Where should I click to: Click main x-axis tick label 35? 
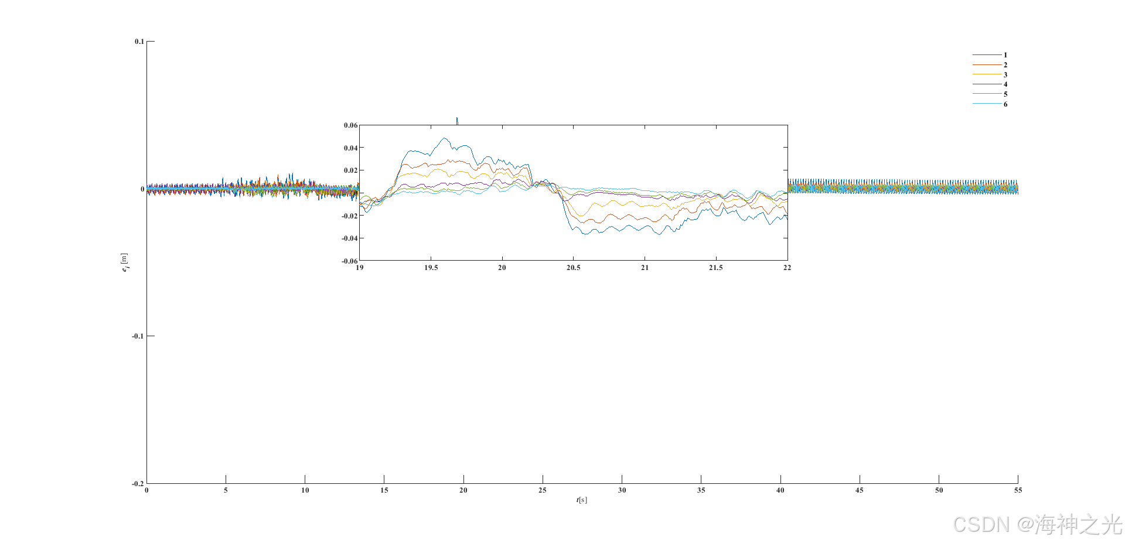[701, 490]
